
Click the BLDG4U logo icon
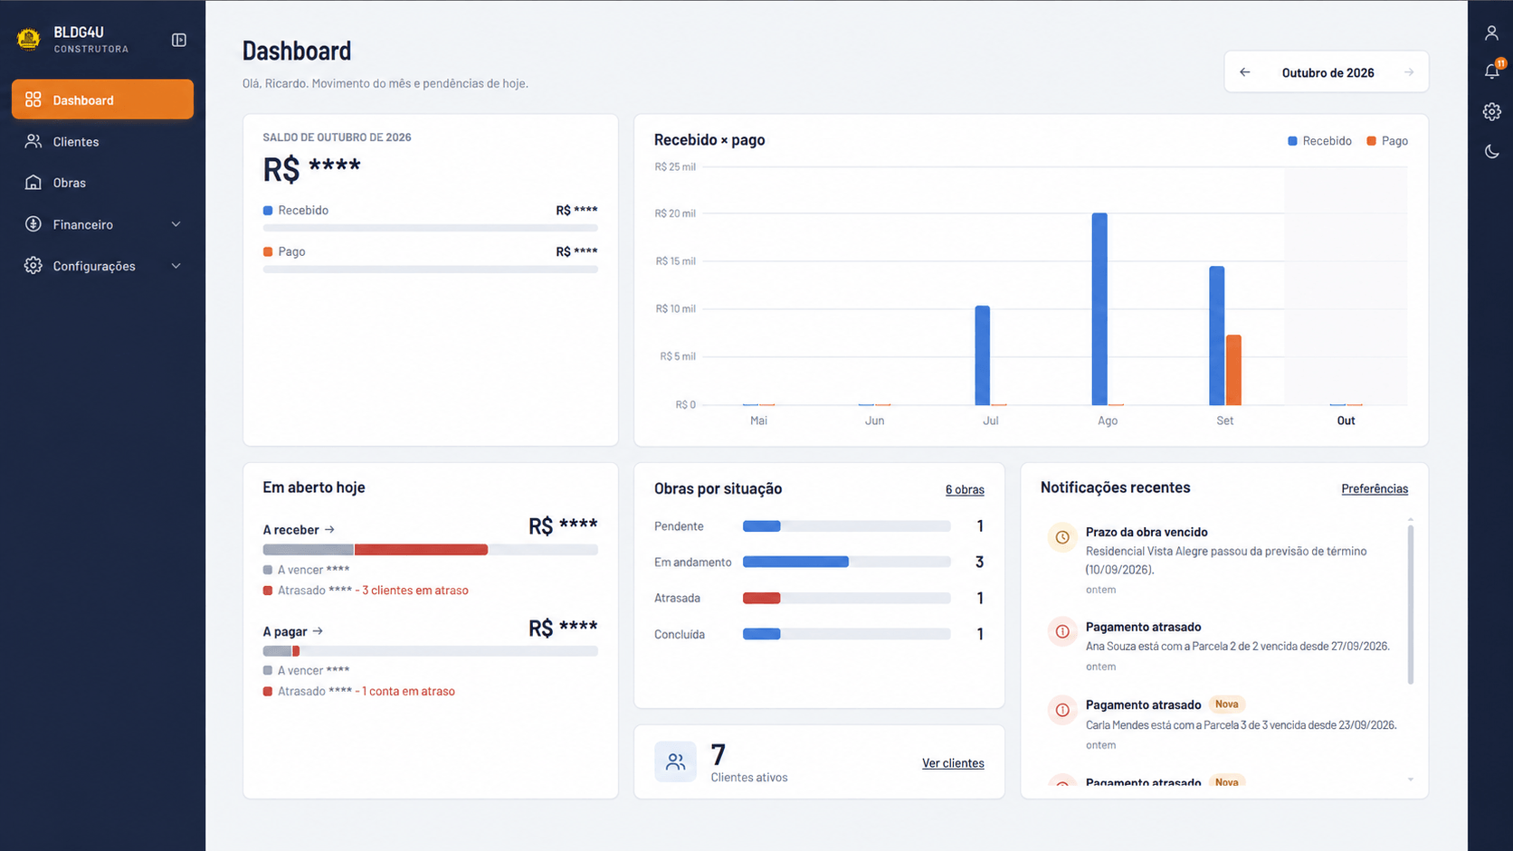29,39
